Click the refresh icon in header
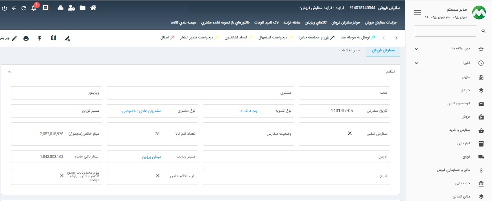This screenshot has height=201, width=492. coord(24,8)
